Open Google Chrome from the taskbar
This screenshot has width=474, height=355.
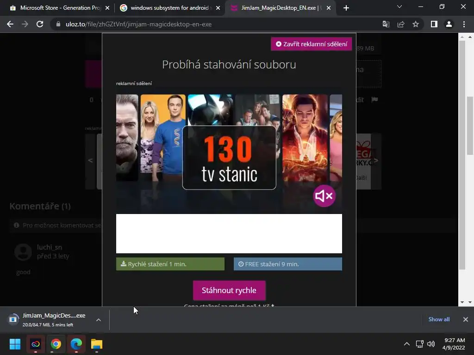(x=56, y=344)
